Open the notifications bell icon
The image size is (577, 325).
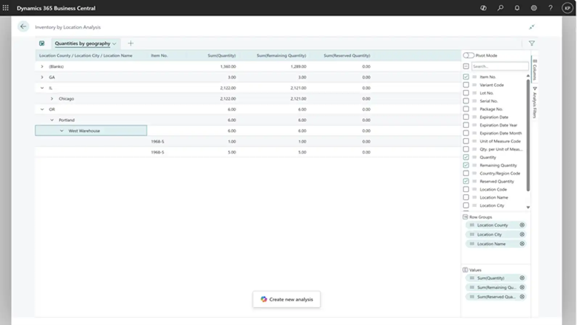click(517, 8)
